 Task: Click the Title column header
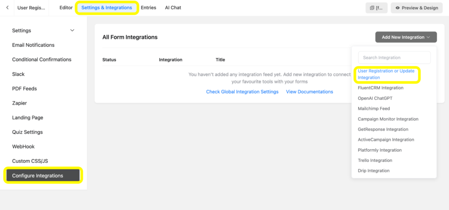220,59
